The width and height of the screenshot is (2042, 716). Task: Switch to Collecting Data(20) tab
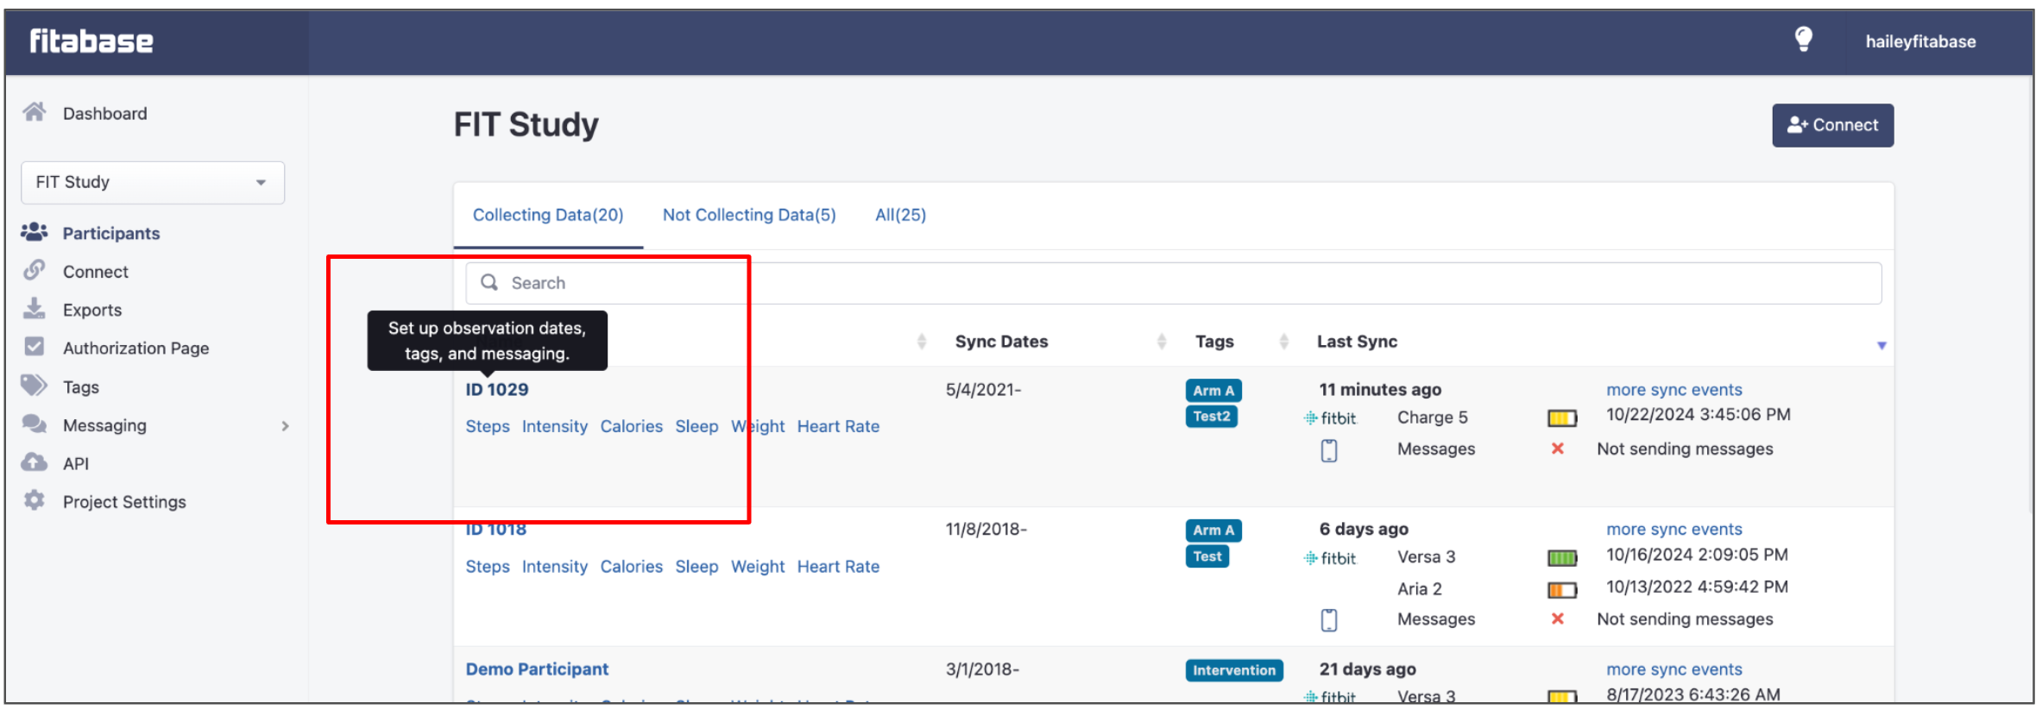(548, 215)
